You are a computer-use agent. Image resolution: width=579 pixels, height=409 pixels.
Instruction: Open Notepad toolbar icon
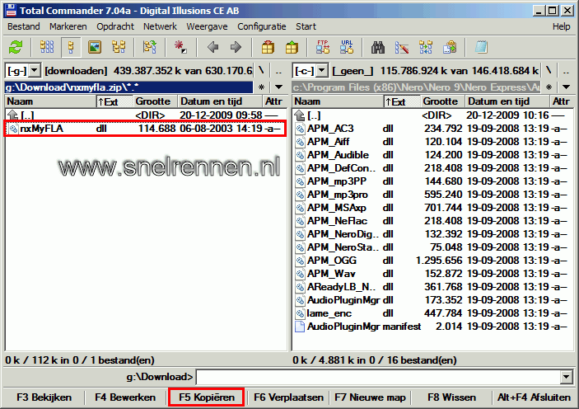(x=481, y=47)
